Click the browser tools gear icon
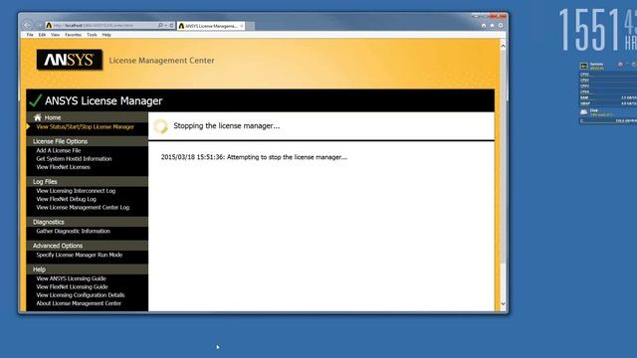637x358 pixels. [x=501, y=26]
